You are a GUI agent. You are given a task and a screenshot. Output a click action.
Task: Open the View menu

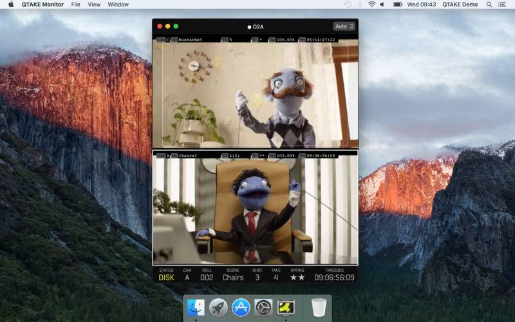pos(94,5)
